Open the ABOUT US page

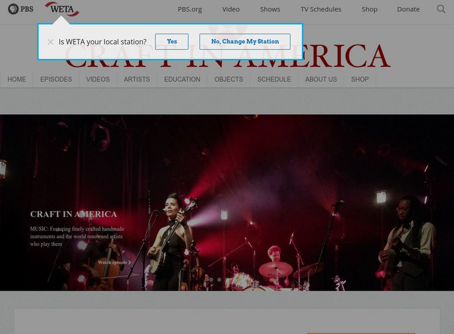point(320,80)
